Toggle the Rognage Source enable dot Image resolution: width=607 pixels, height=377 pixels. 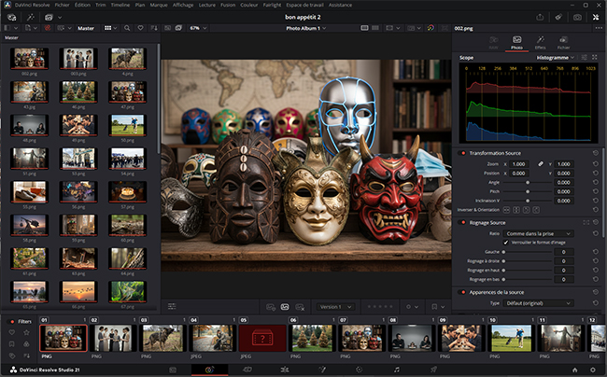(x=463, y=223)
